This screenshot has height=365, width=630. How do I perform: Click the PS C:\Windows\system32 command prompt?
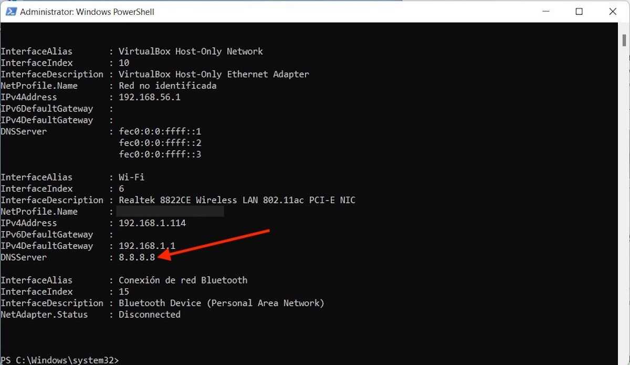[x=59, y=360]
